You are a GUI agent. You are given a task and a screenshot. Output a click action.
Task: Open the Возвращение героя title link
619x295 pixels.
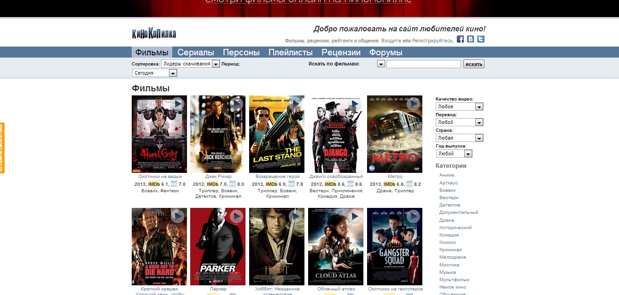(x=277, y=177)
